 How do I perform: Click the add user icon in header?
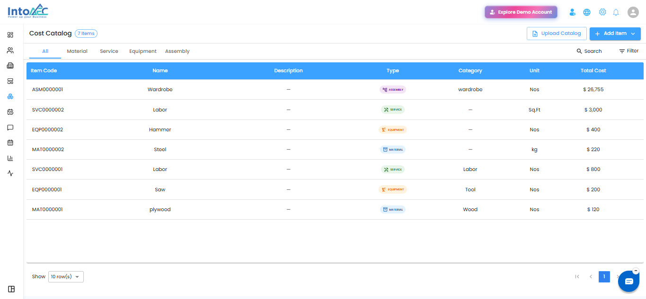pos(573,12)
